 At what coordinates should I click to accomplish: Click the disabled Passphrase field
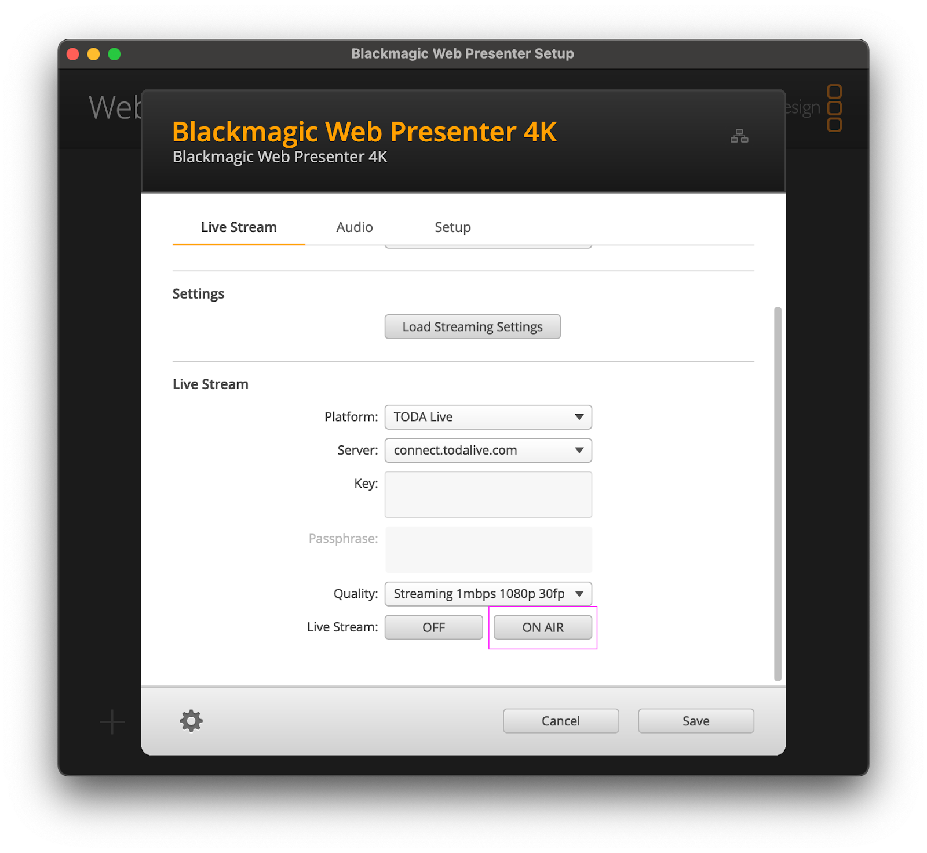[488, 550]
